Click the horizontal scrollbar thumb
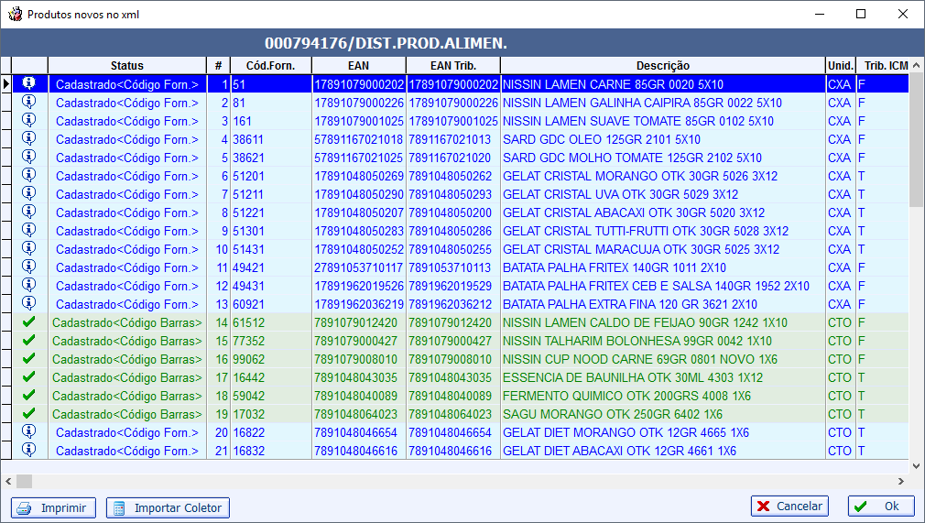This screenshot has width=925, height=523. pyautogui.click(x=24, y=481)
